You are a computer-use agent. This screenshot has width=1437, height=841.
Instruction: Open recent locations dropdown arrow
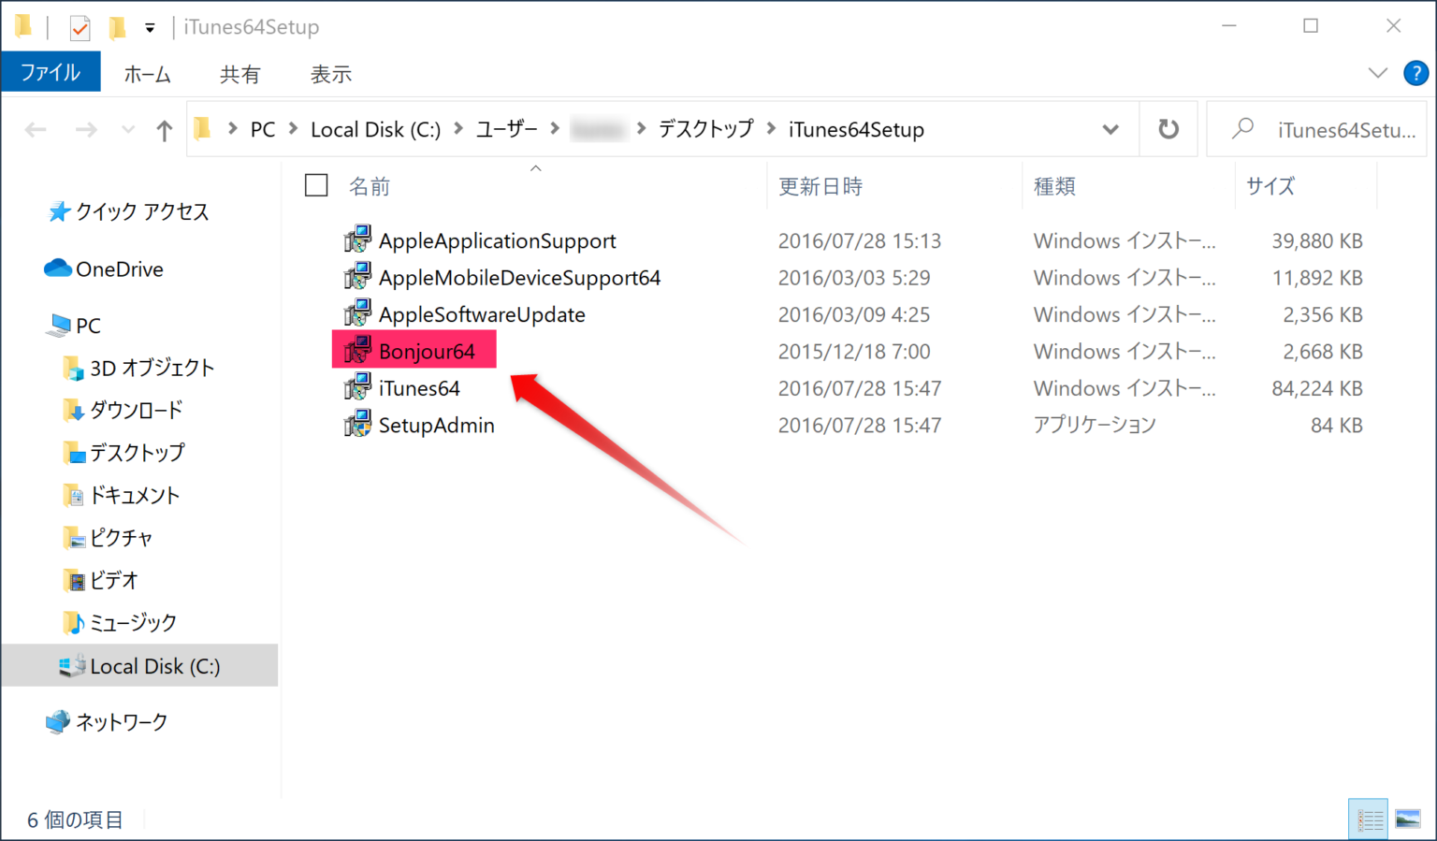pyautogui.click(x=128, y=129)
